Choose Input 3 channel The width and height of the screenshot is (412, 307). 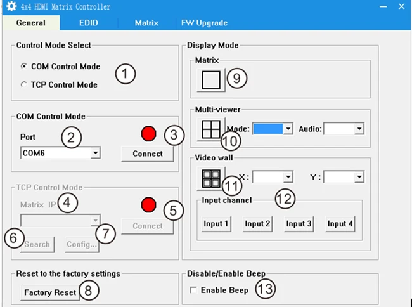pyautogui.click(x=299, y=224)
